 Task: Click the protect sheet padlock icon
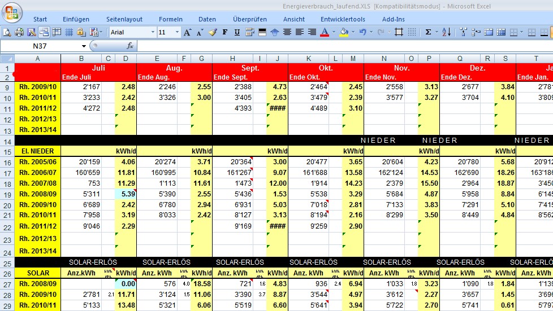coord(81,32)
